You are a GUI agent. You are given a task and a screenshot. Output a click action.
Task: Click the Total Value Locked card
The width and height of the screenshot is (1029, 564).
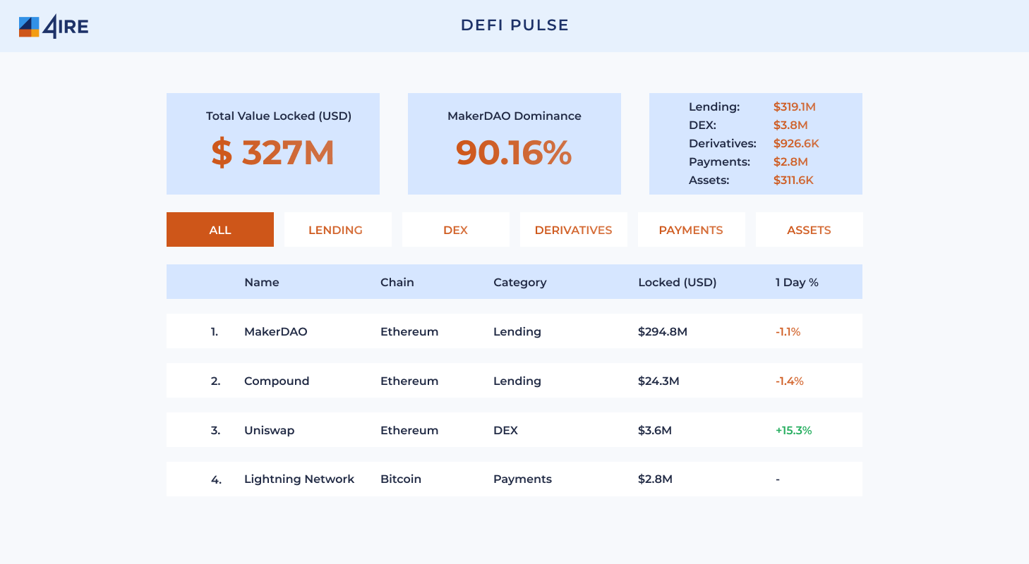(x=273, y=144)
